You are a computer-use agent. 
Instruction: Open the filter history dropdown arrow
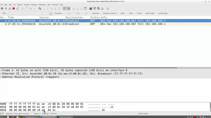tap(51, 13)
